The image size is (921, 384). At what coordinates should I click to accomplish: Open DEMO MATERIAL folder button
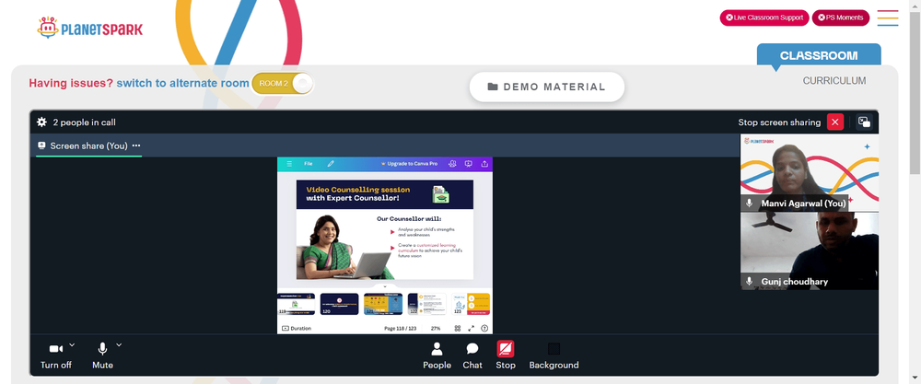pyautogui.click(x=547, y=87)
